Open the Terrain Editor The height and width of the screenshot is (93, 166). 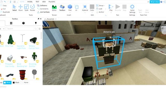(x=54, y=8)
